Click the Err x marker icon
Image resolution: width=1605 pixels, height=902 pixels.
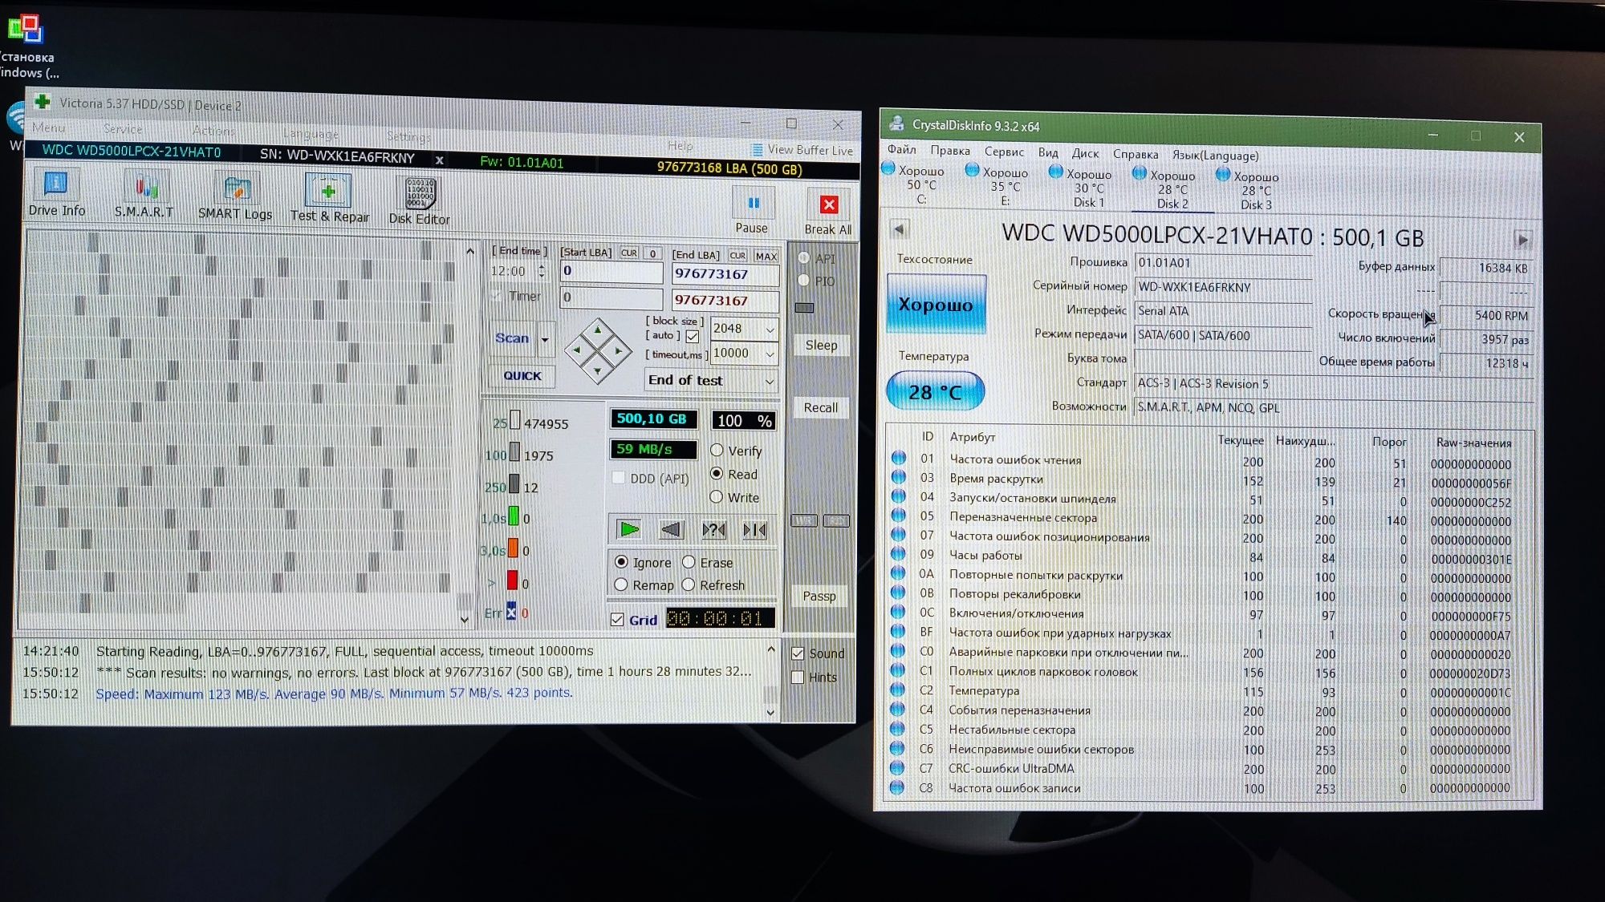click(511, 613)
